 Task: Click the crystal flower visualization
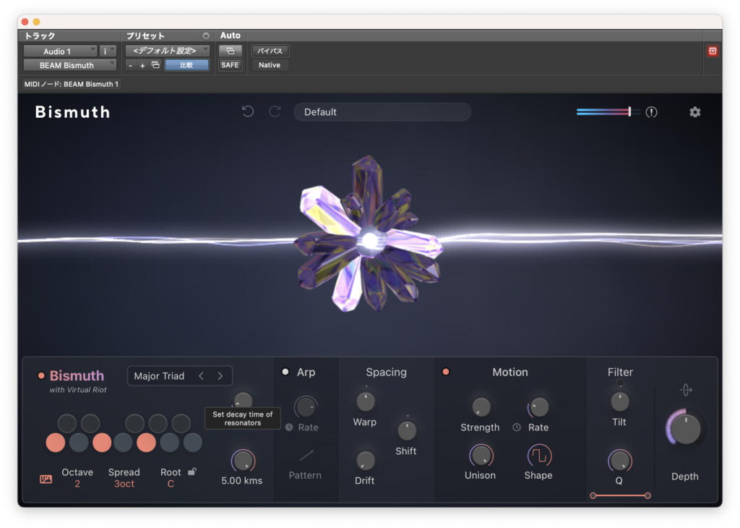[x=369, y=235]
